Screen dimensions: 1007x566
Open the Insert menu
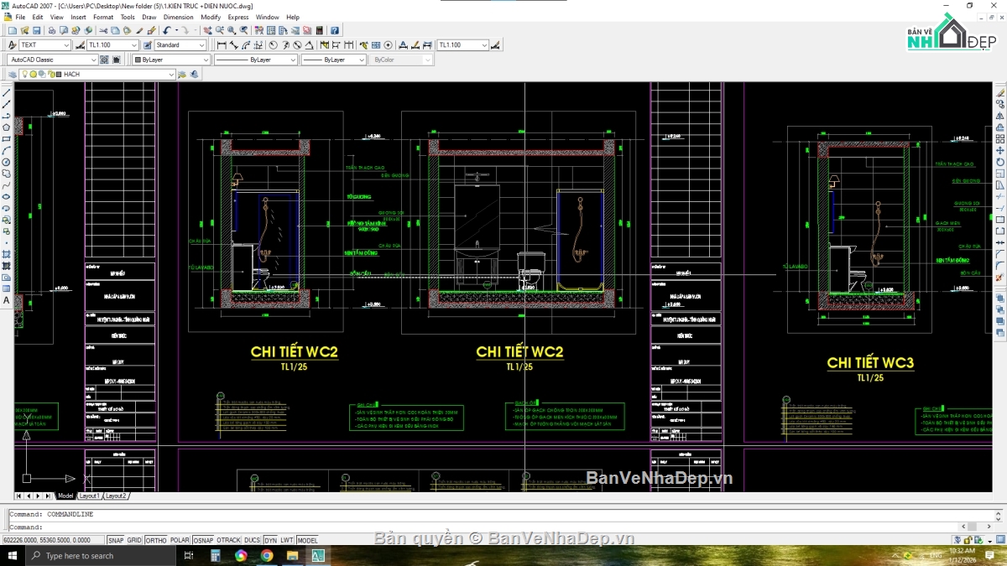[78, 17]
